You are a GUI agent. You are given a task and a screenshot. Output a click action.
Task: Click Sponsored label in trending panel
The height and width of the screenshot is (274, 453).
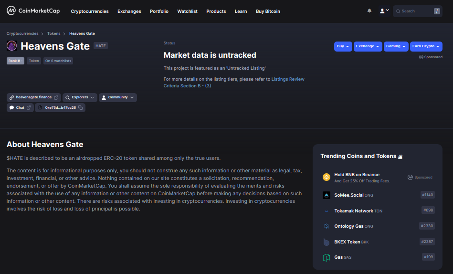point(420,177)
